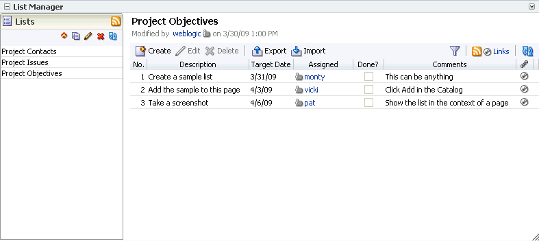
Task: Select the 4/3/09 target date cell
Action: (261, 90)
